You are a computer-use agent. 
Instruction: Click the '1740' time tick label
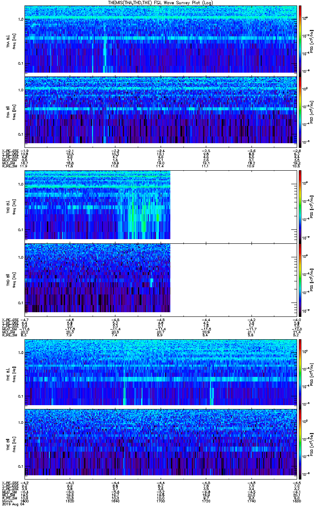pyautogui.click(x=251, y=501)
